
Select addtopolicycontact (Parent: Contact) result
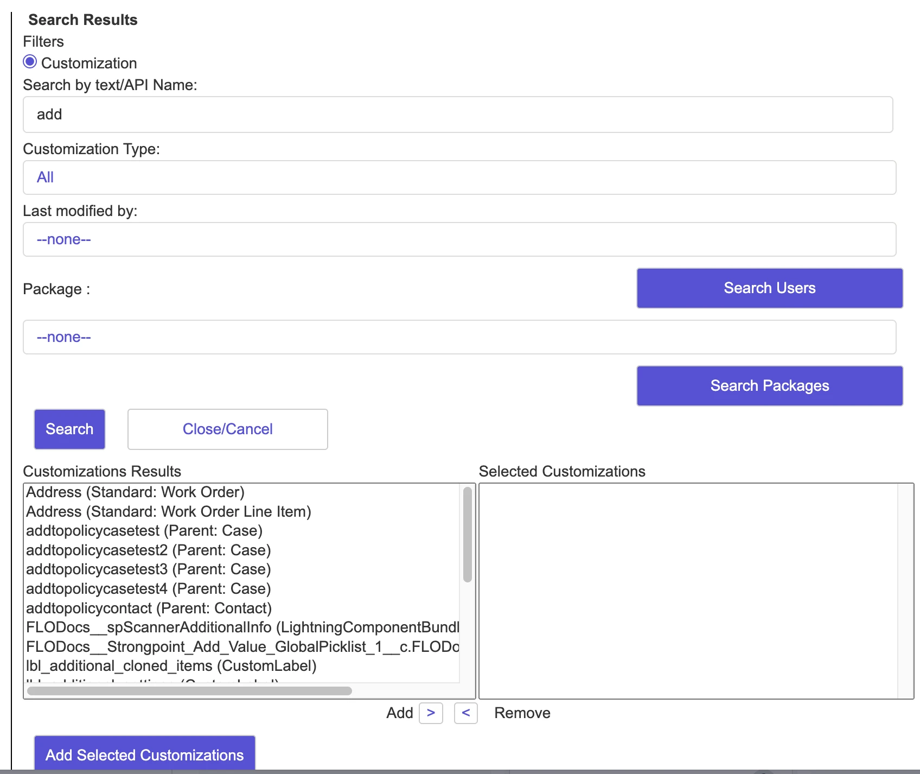149,608
